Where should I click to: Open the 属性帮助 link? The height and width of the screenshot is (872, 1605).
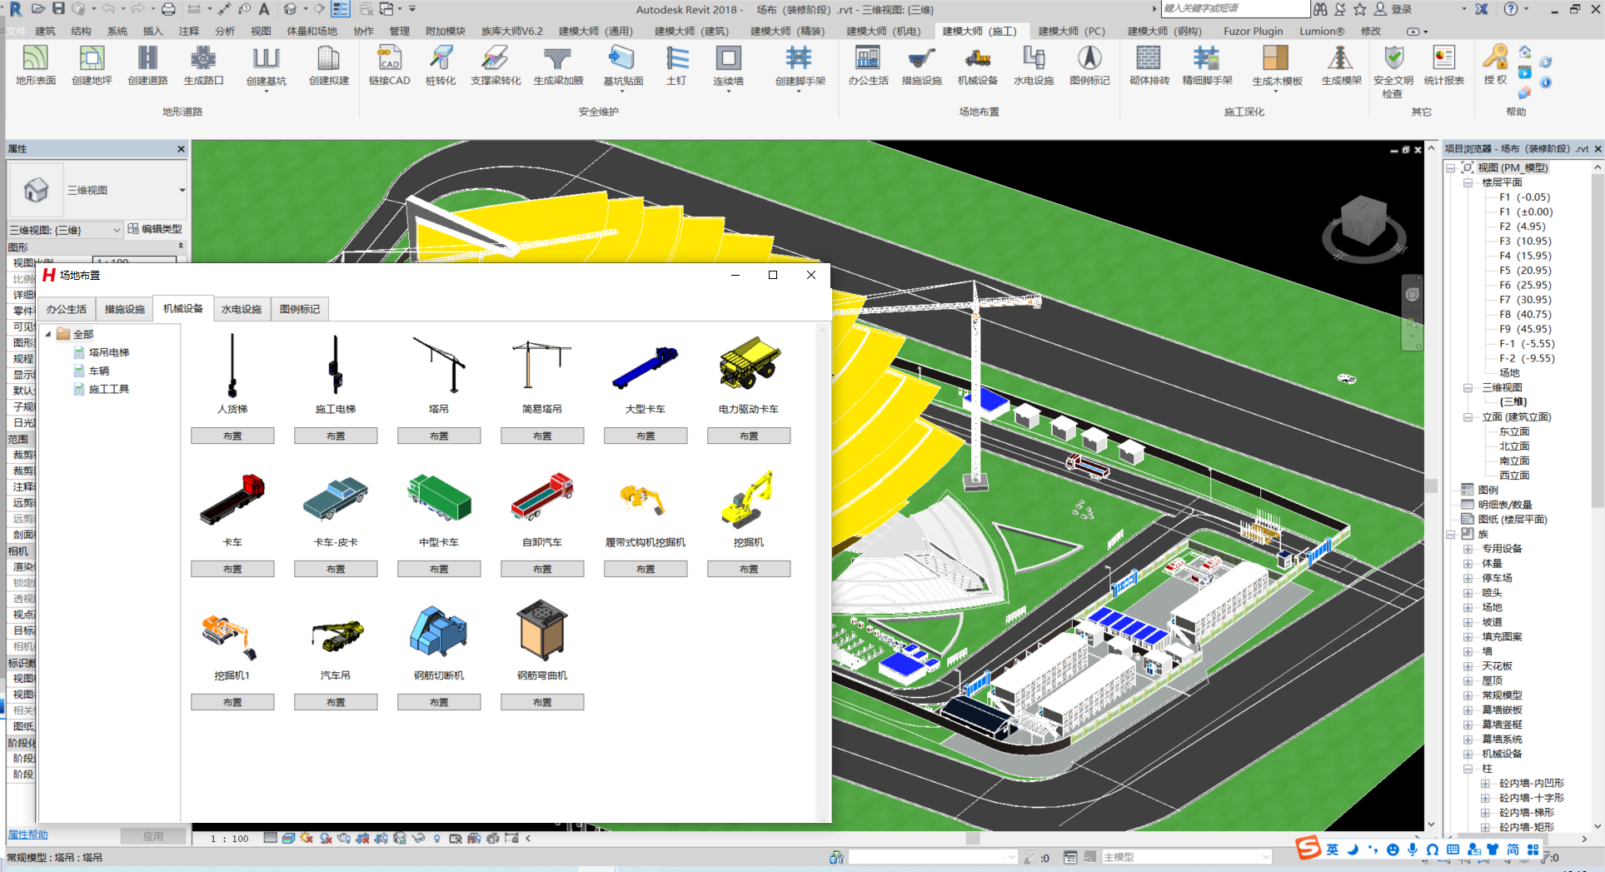point(27,835)
